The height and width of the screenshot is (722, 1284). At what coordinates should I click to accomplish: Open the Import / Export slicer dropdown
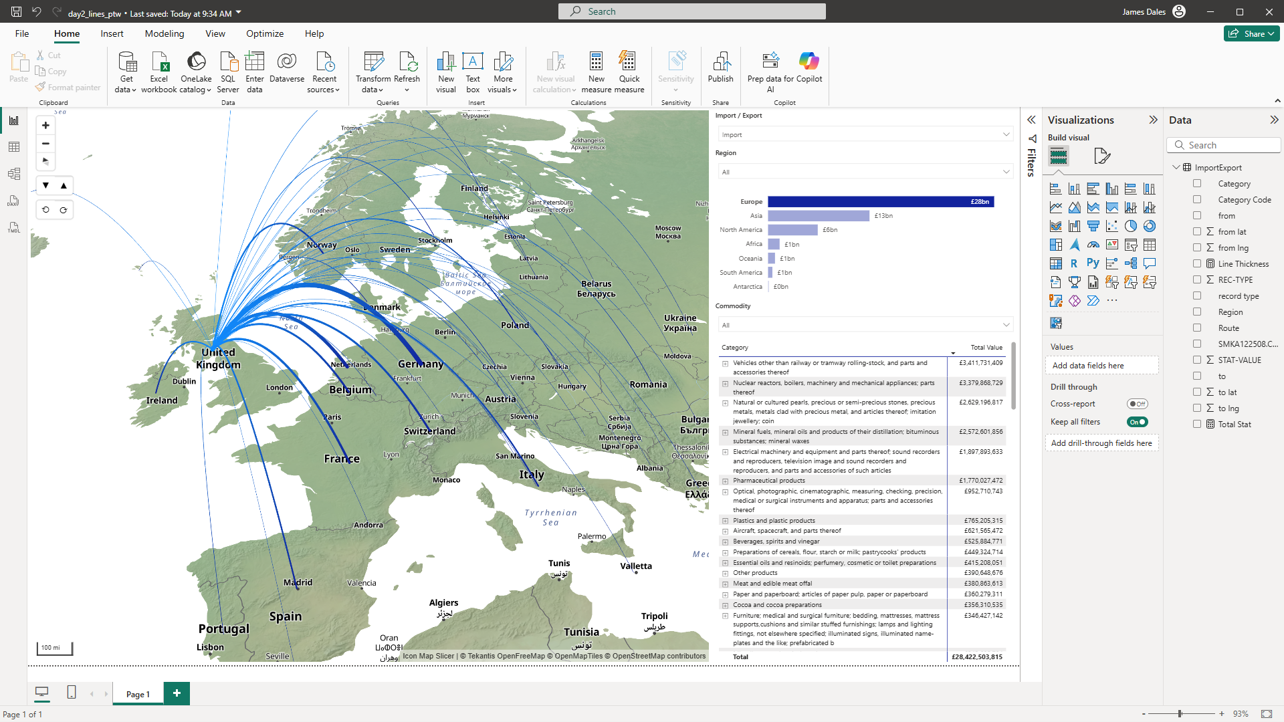point(865,134)
